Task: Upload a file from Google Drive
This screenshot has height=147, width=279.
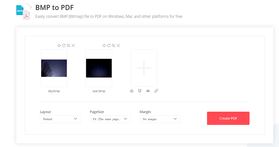Action: [x=132, y=91]
